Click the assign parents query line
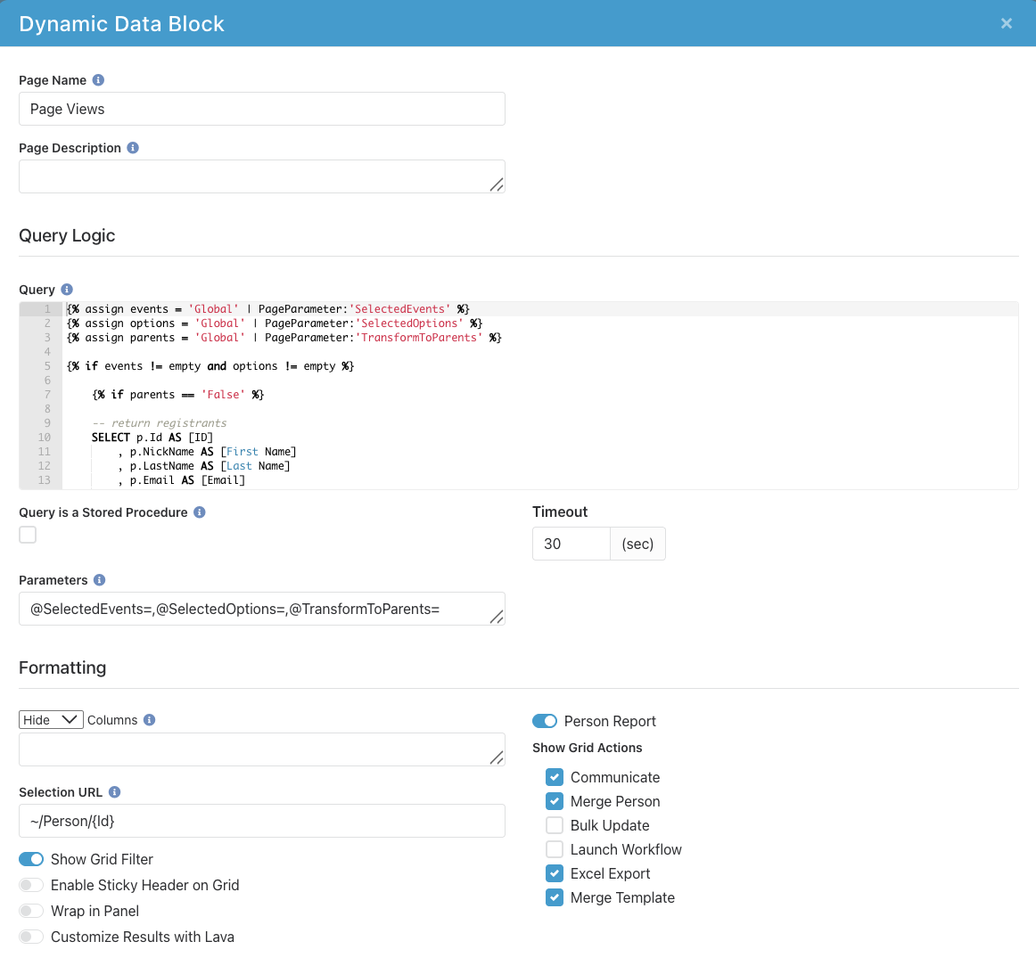Image resolution: width=1036 pixels, height=966 pixels. click(x=284, y=338)
